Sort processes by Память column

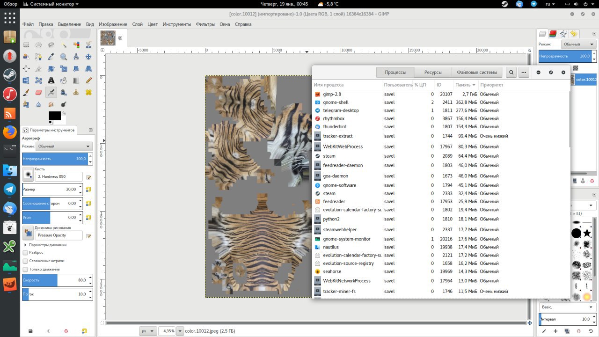[x=466, y=85]
